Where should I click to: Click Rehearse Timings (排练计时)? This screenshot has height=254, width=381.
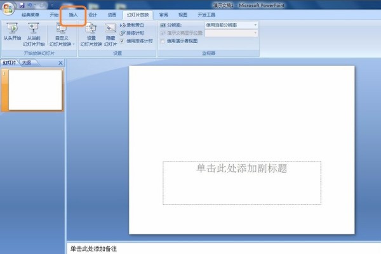click(x=135, y=32)
